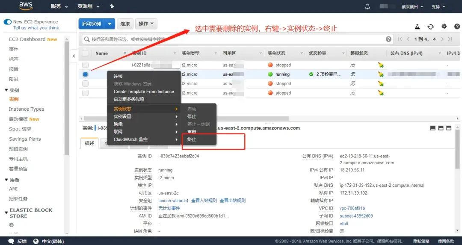Open the 操作 actions dropdown
Viewport: 462px width, 245px height.
pyautogui.click(x=146, y=24)
